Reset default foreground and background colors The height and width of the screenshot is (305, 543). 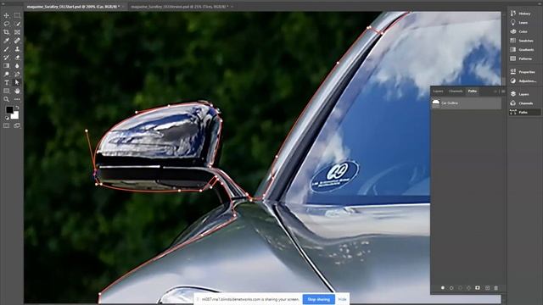click(x=7, y=118)
